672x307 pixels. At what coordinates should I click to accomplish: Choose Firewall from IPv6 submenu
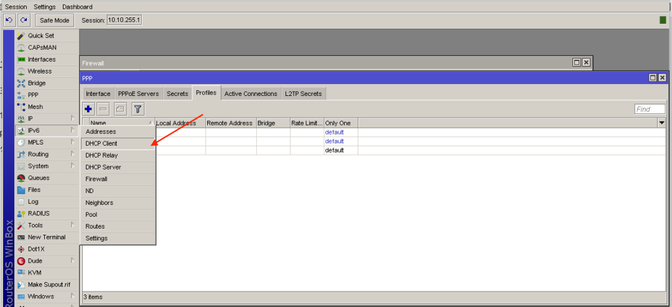tap(118, 179)
